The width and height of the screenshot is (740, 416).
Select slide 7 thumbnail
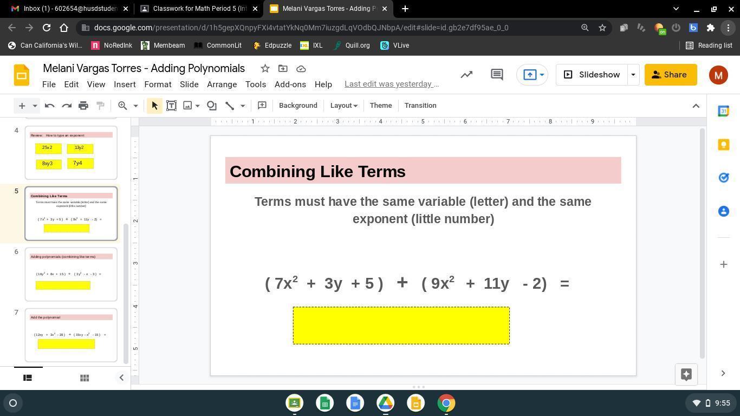click(71, 335)
